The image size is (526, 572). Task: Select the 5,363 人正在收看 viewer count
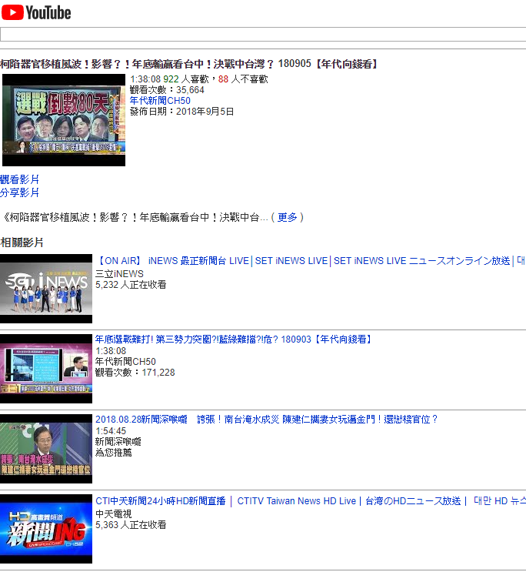click(x=131, y=525)
